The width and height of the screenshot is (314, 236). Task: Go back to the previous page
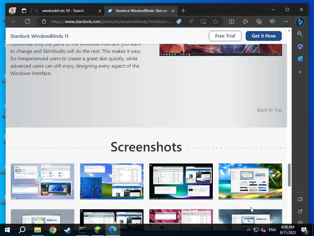click(x=14, y=22)
